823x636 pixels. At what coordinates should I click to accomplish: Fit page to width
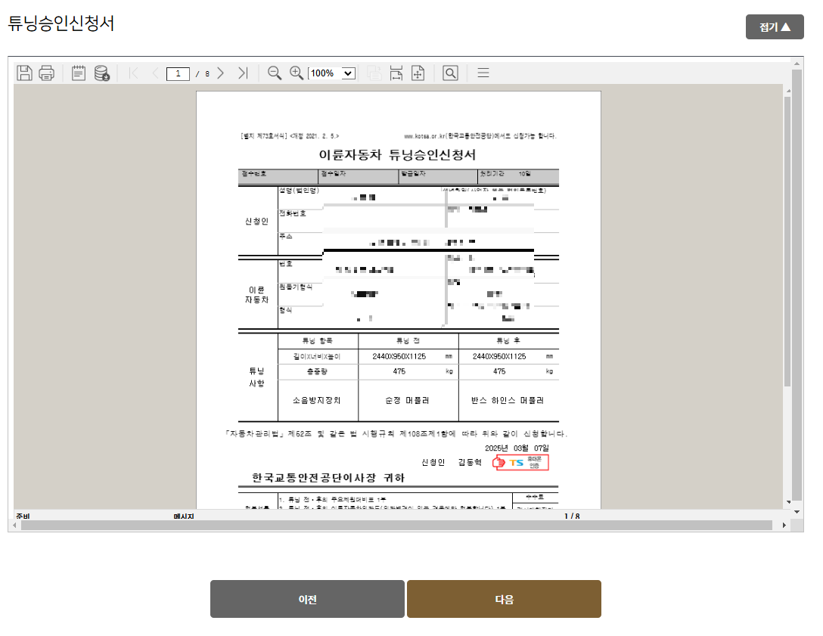[x=396, y=73]
